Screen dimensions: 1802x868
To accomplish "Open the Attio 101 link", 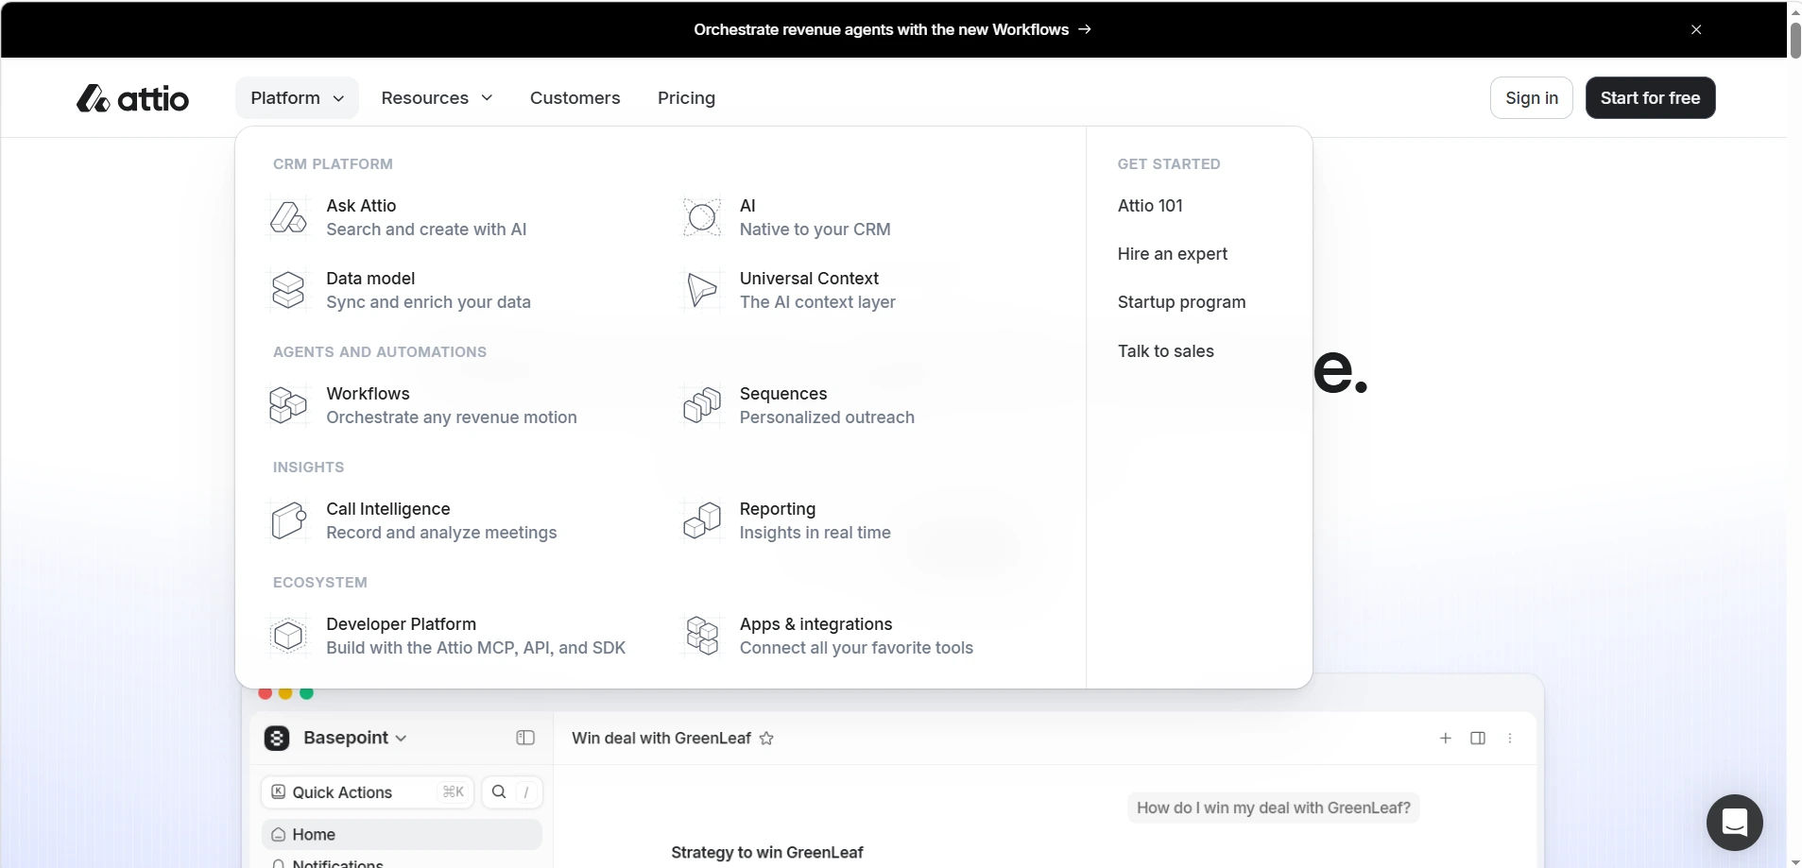I will pos(1150,206).
